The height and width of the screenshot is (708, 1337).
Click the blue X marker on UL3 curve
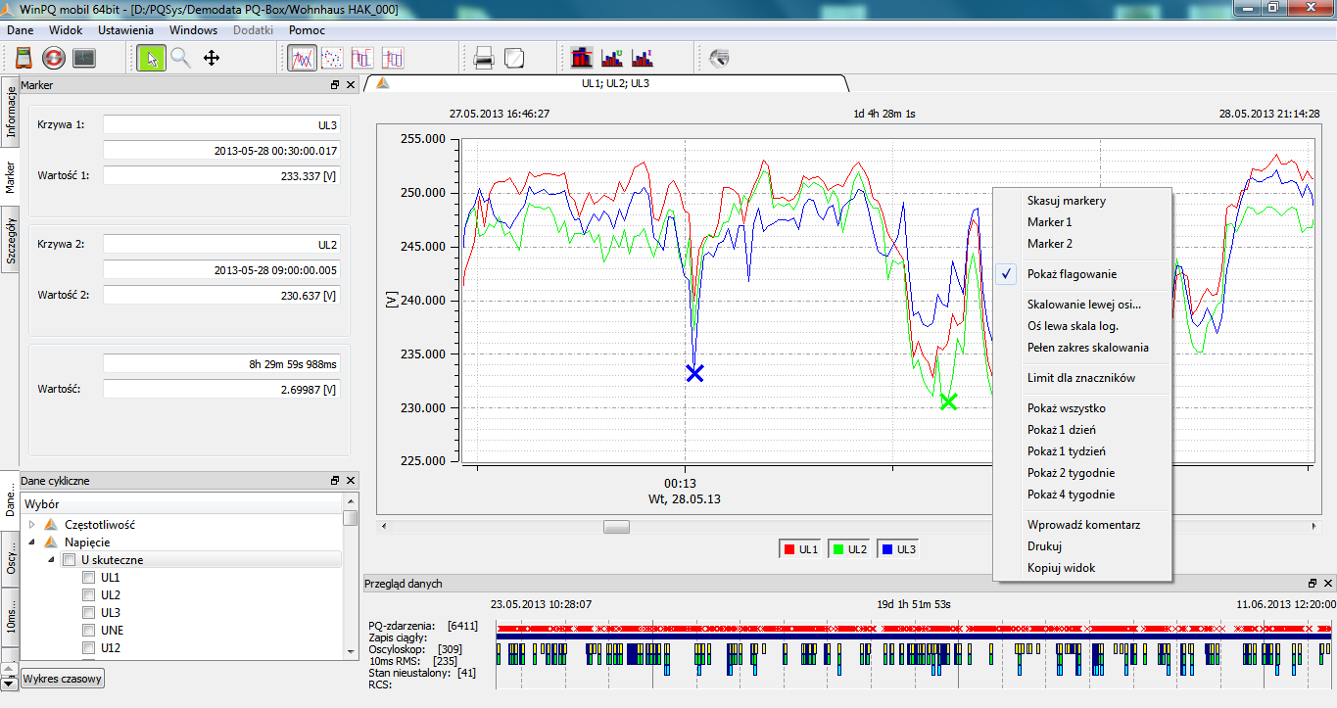coord(694,373)
